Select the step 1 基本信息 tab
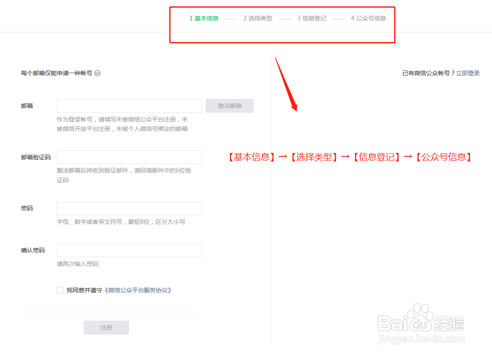Image resolution: width=492 pixels, height=356 pixels. pyautogui.click(x=204, y=19)
